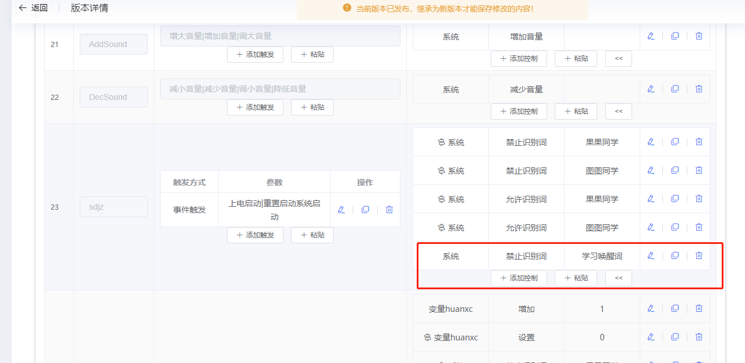Image resolution: width=745 pixels, height=363 pixels.
Task: Click 添加控制 in the highlighted red section
Action: pyautogui.click(x=519, y=278)
